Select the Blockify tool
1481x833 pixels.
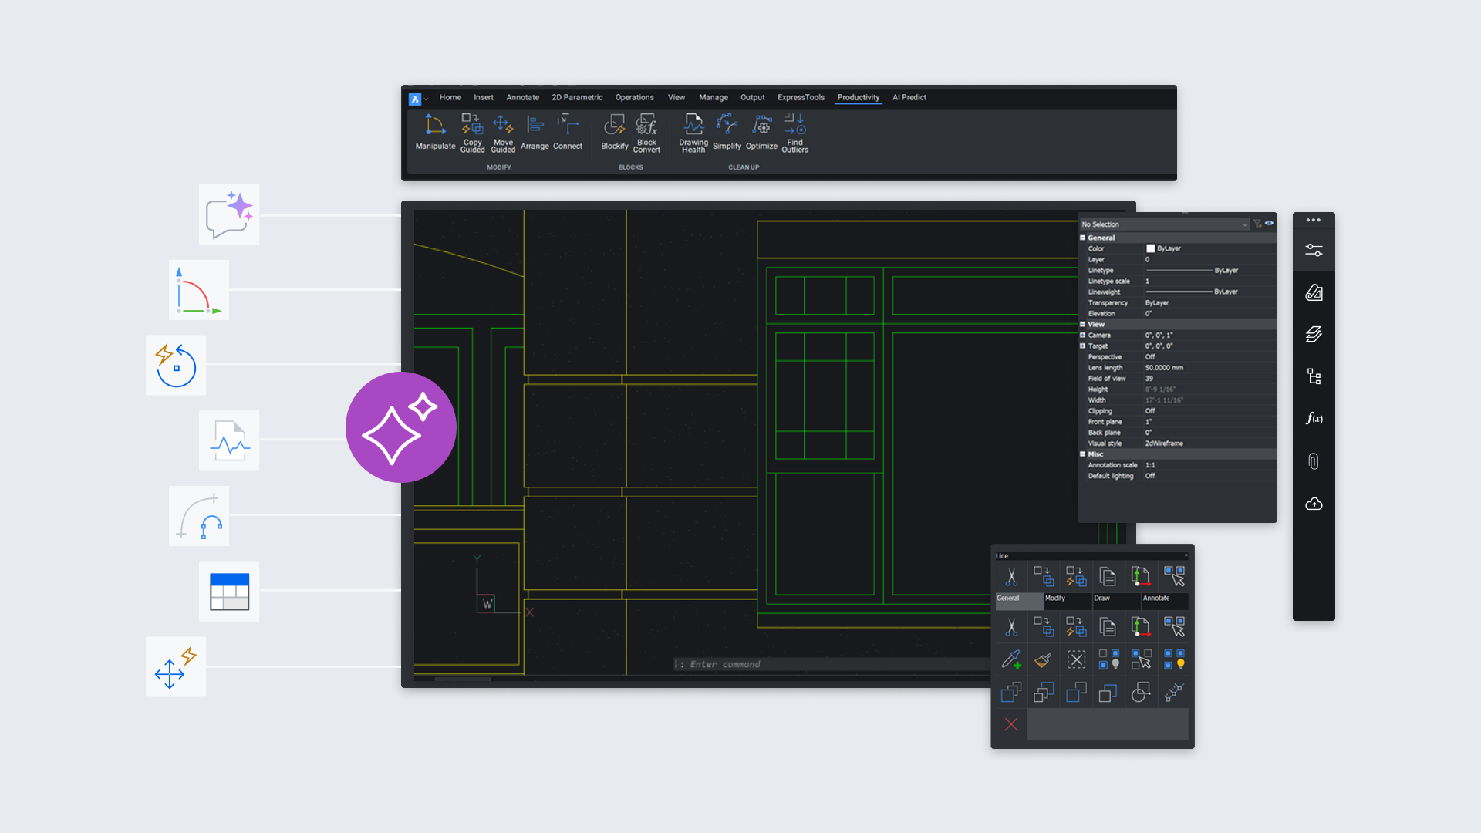615,131
